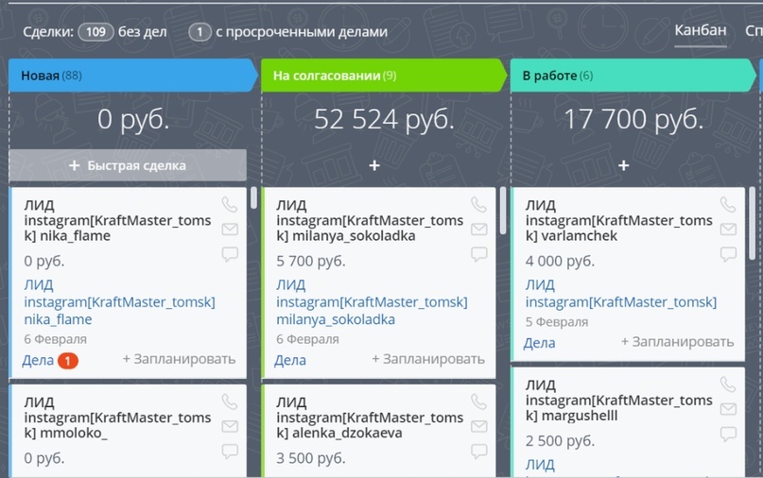
Task: Open Дела link on nika_flame card
Action: coord(38,360)
